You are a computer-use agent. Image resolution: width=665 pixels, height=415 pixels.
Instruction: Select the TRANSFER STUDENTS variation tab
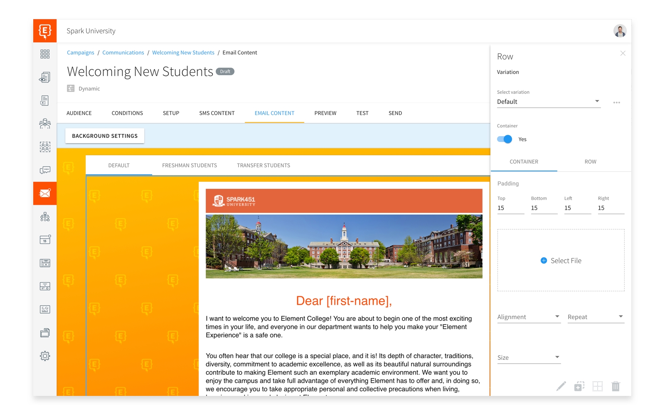[264, 166]
